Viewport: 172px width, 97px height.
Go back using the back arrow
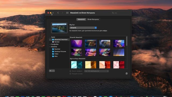click(58, 13)
